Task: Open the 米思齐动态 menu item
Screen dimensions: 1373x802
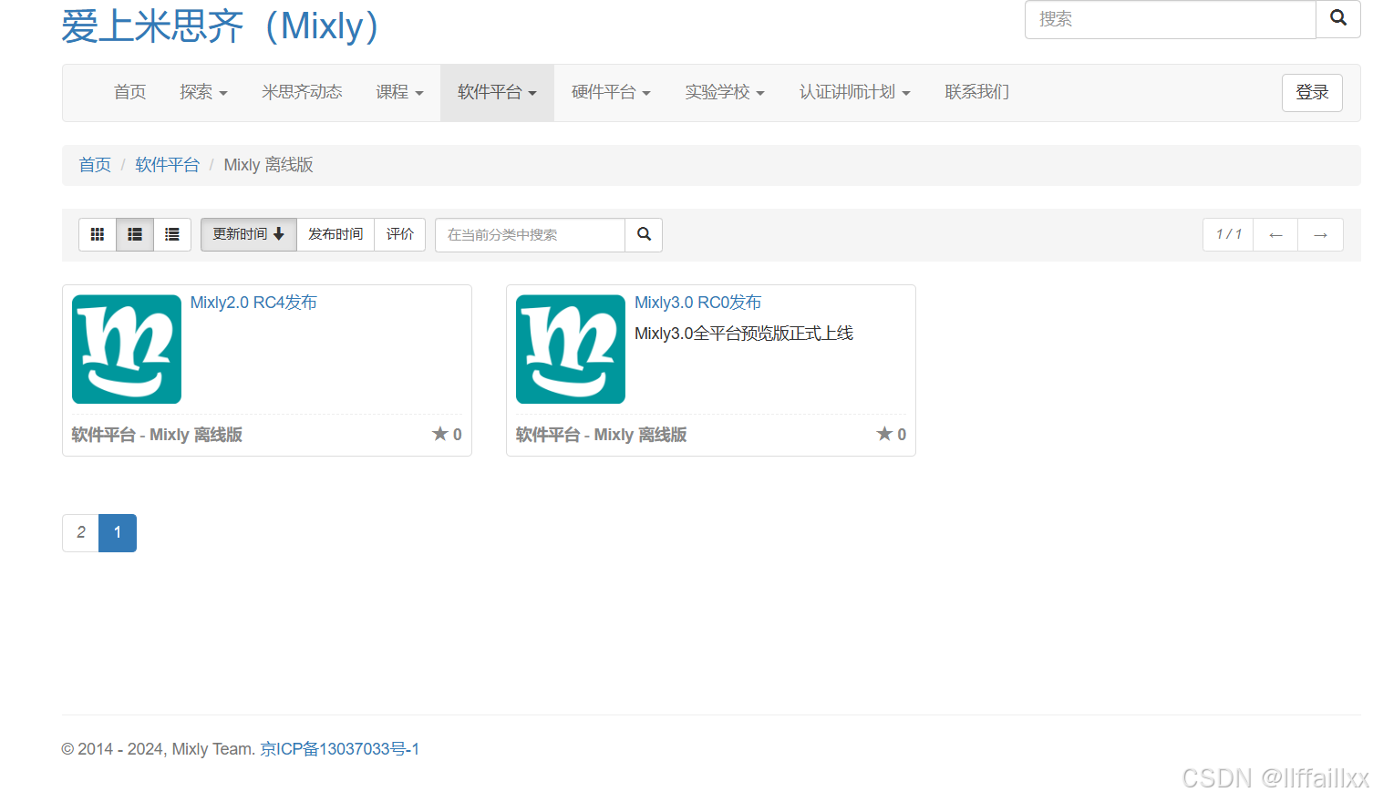Action: 302,92
